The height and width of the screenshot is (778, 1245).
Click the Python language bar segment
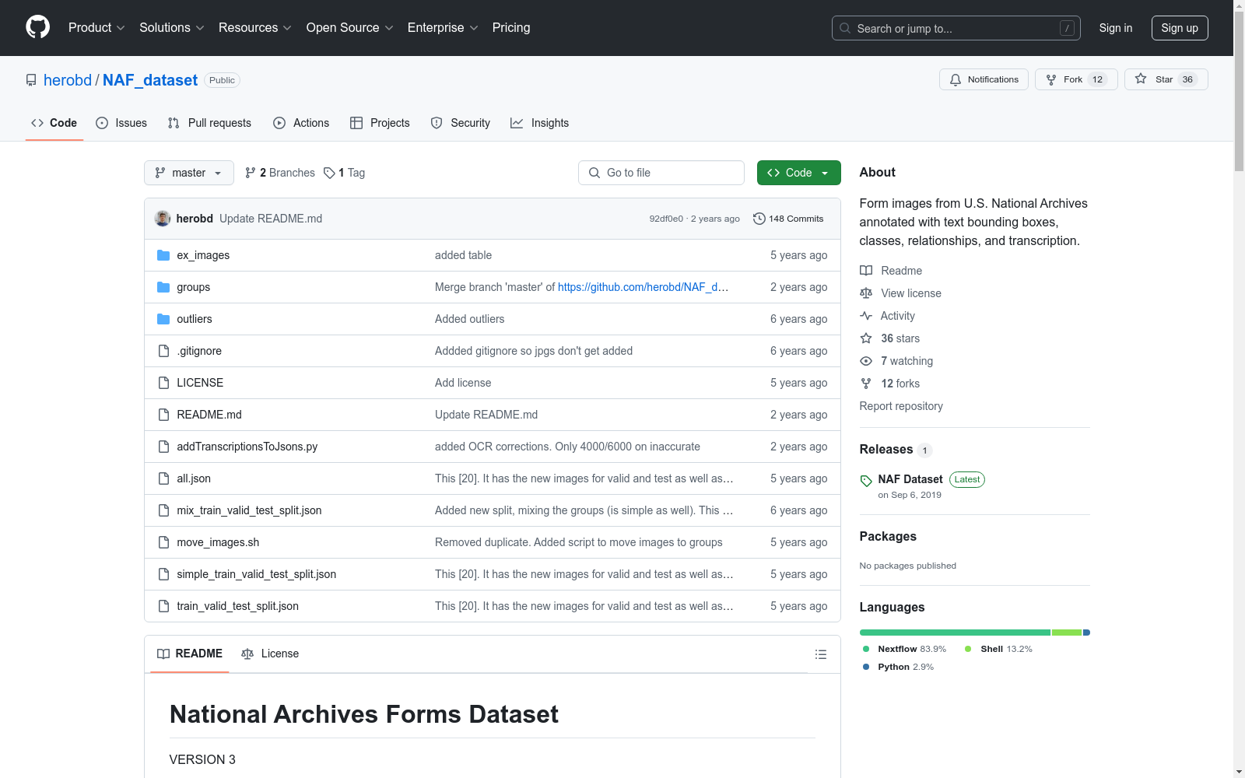(x=1086, y=633)
